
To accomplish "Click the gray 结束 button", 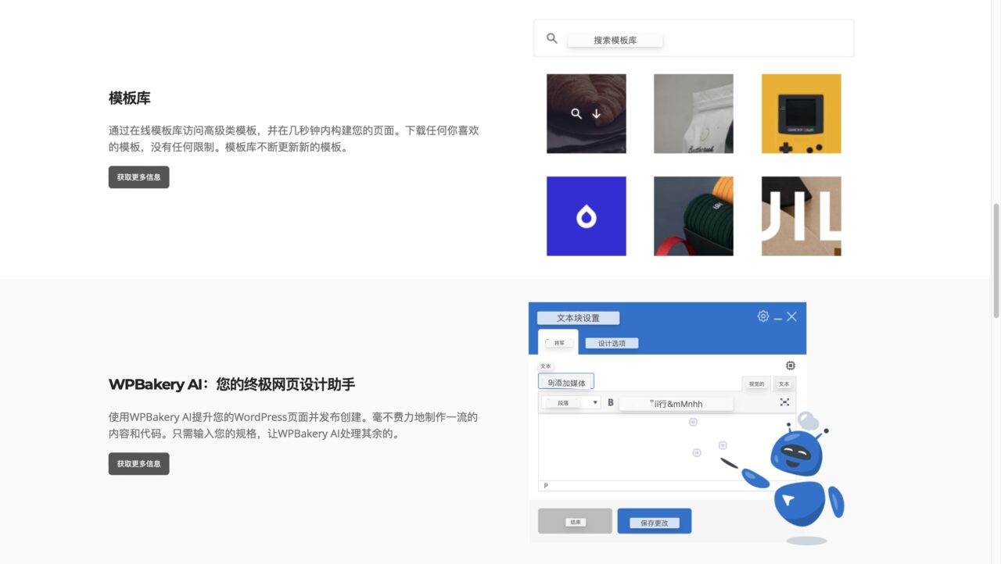I will 575,521.
